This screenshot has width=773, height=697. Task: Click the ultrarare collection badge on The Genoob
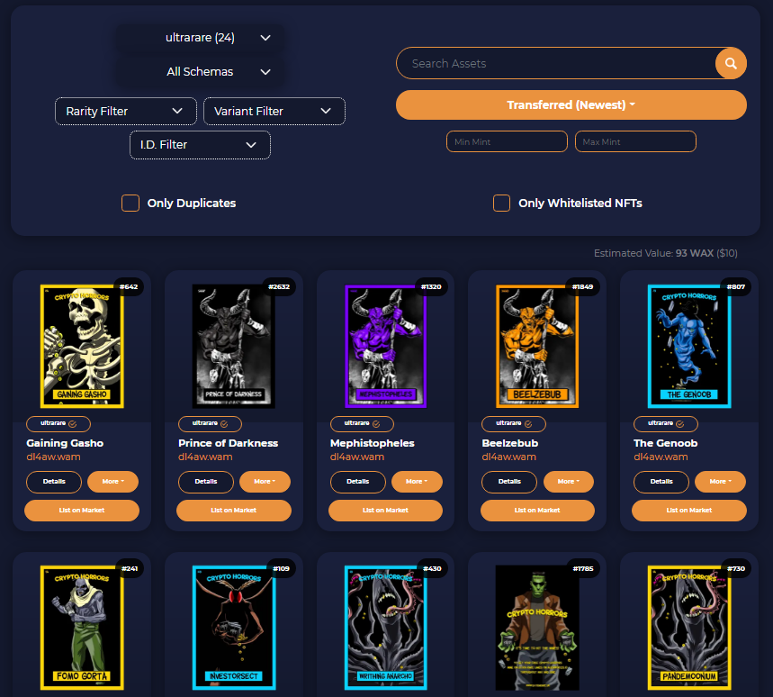tap(666, 424)
